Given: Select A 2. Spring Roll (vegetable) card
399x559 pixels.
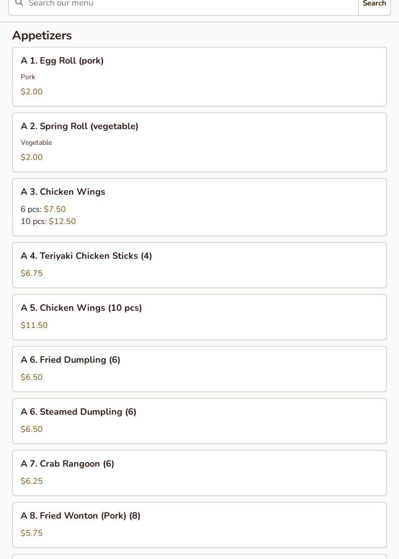Looking at the screenshot, I should pos(199,142).
